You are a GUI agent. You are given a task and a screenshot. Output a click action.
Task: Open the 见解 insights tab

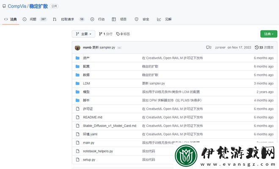tap(164, 19)
